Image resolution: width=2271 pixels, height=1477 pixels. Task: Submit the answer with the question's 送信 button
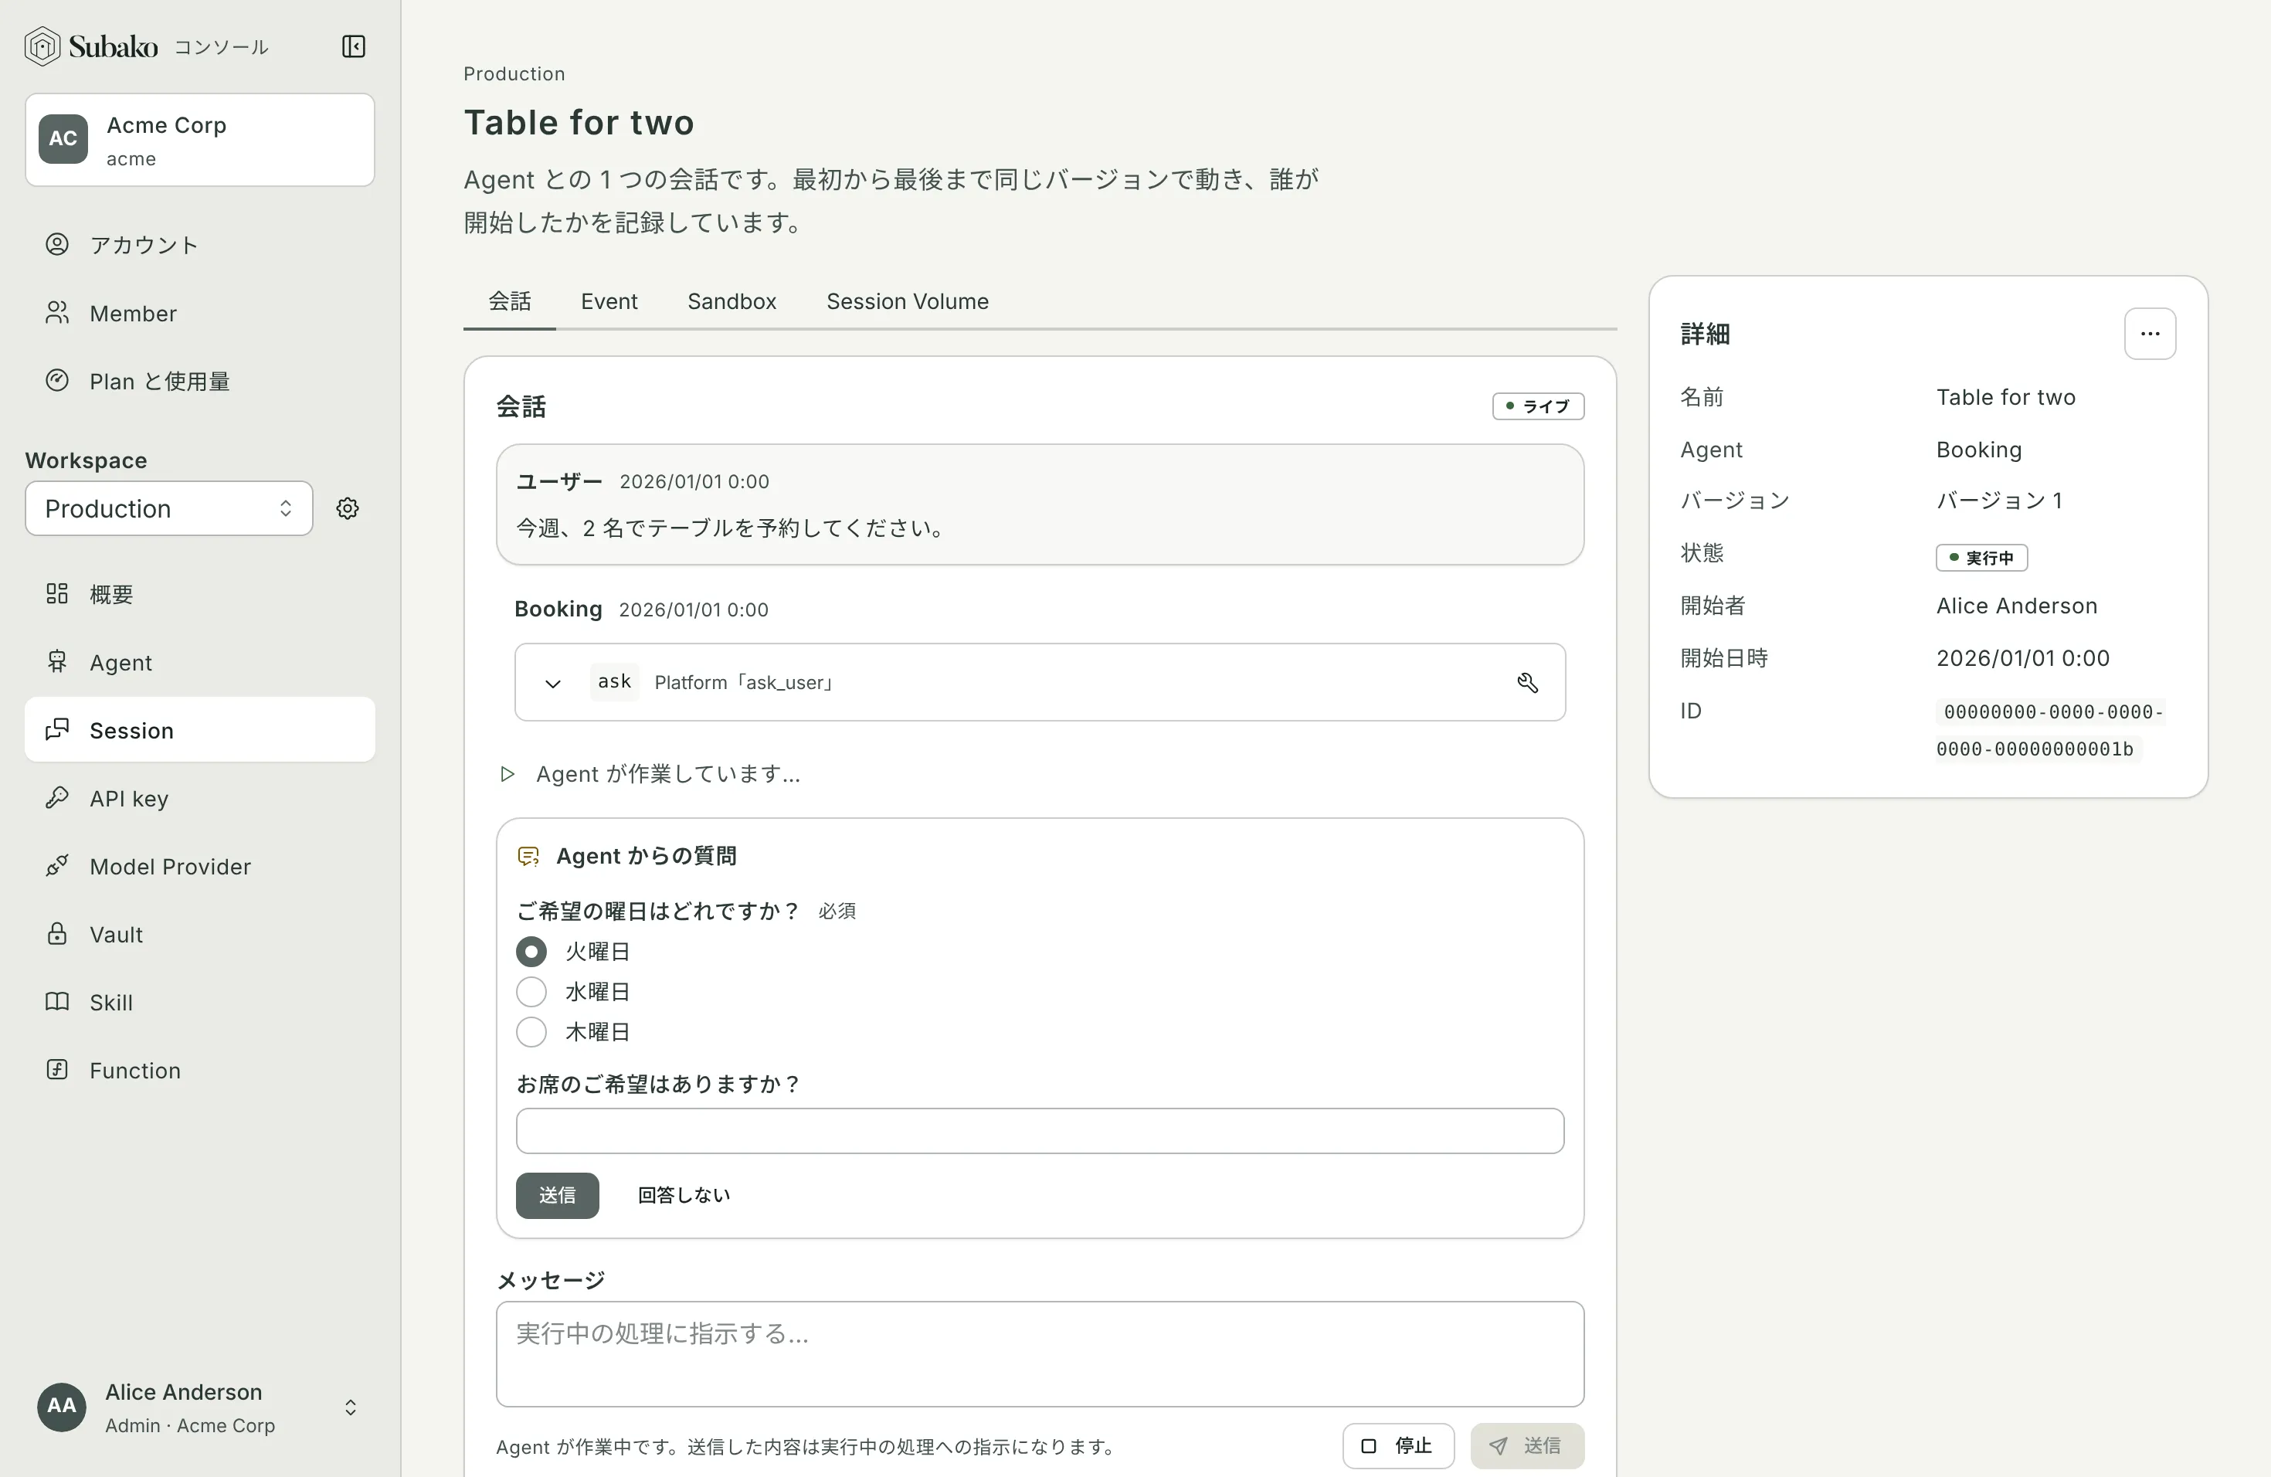point(557,1196)
